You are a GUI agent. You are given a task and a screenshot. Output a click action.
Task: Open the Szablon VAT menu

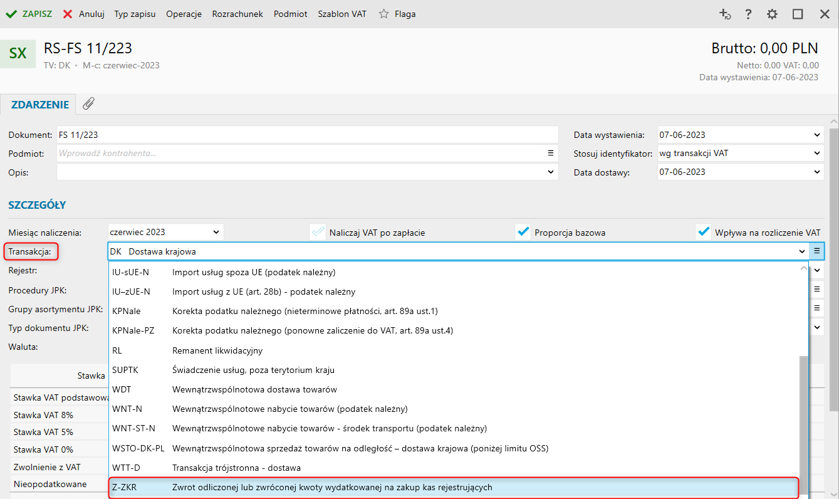click(341, 14)
